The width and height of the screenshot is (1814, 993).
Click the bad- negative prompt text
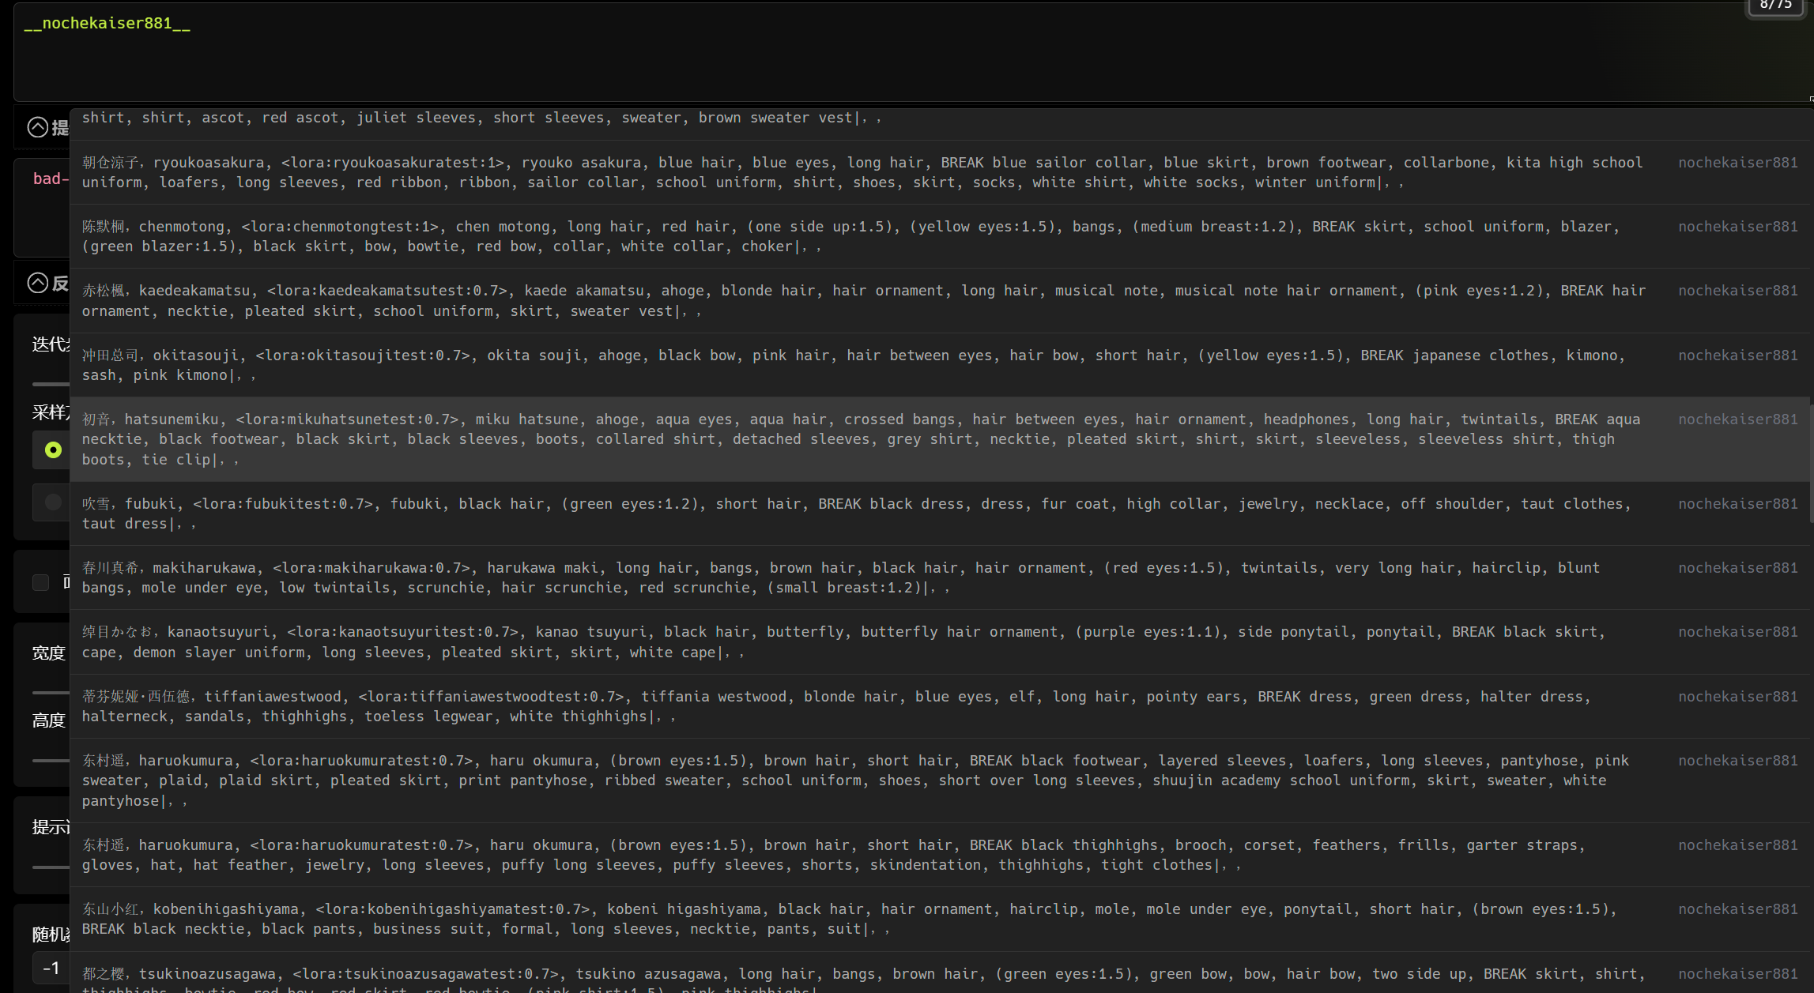coord(51,179)
